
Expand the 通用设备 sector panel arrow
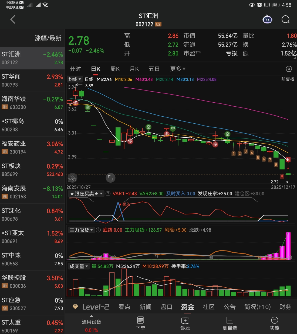(91, 316)
